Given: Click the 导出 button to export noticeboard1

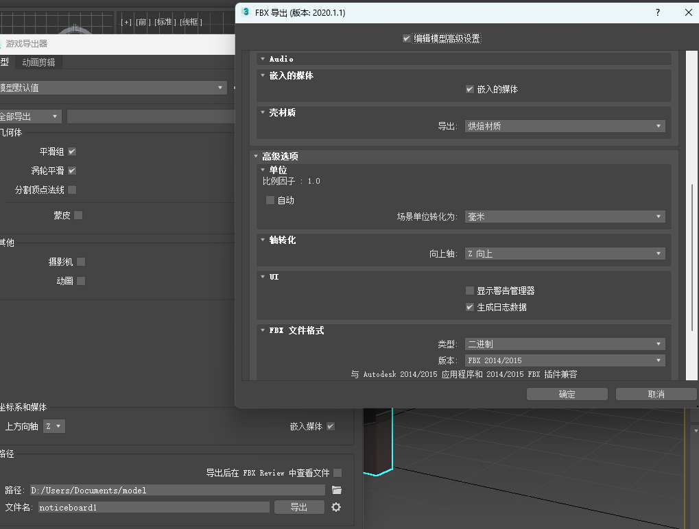Looking at the screenshot, I should 299,507.
